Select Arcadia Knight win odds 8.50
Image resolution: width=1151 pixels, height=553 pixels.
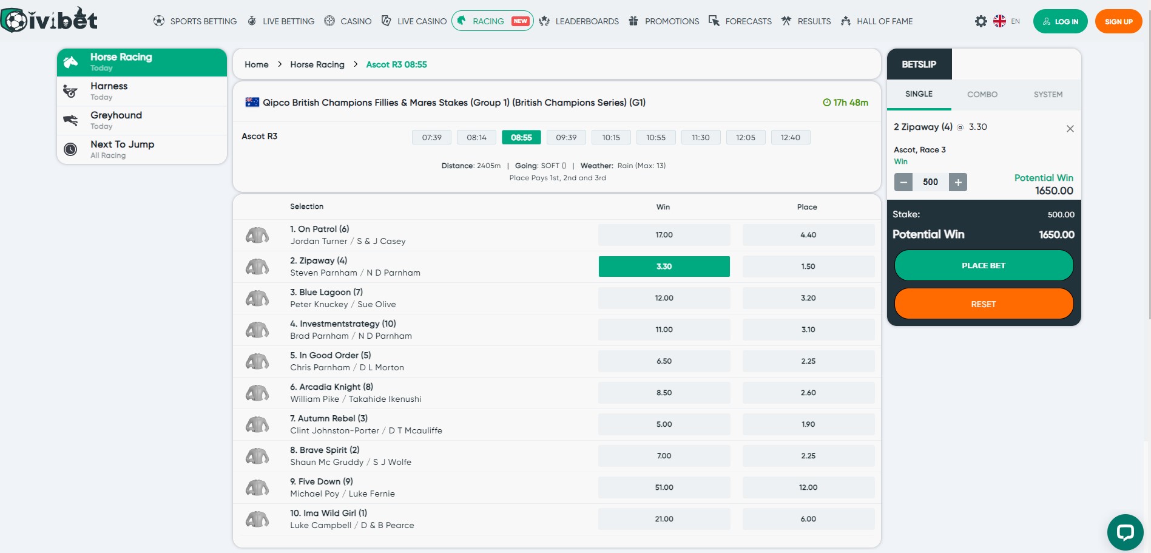[x=664, y=393]
